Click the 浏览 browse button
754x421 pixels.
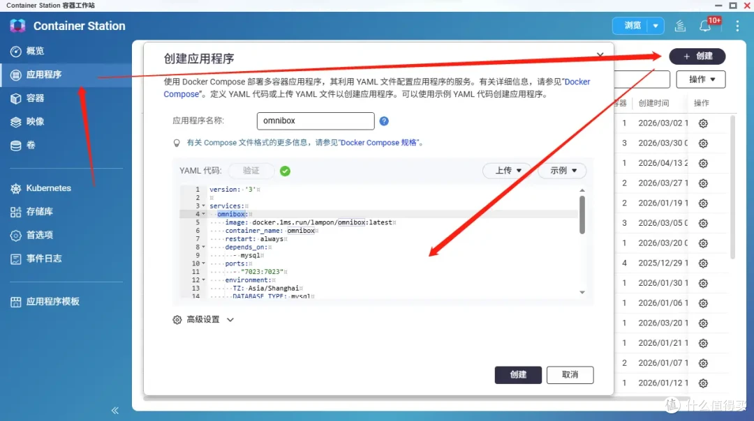point(632,26)
